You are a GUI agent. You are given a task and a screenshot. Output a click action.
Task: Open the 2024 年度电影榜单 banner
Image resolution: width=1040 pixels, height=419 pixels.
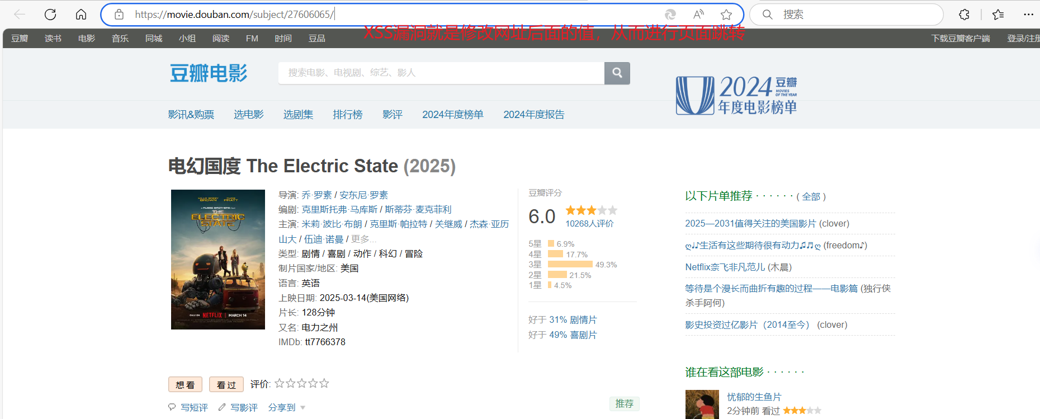[736, 95]
